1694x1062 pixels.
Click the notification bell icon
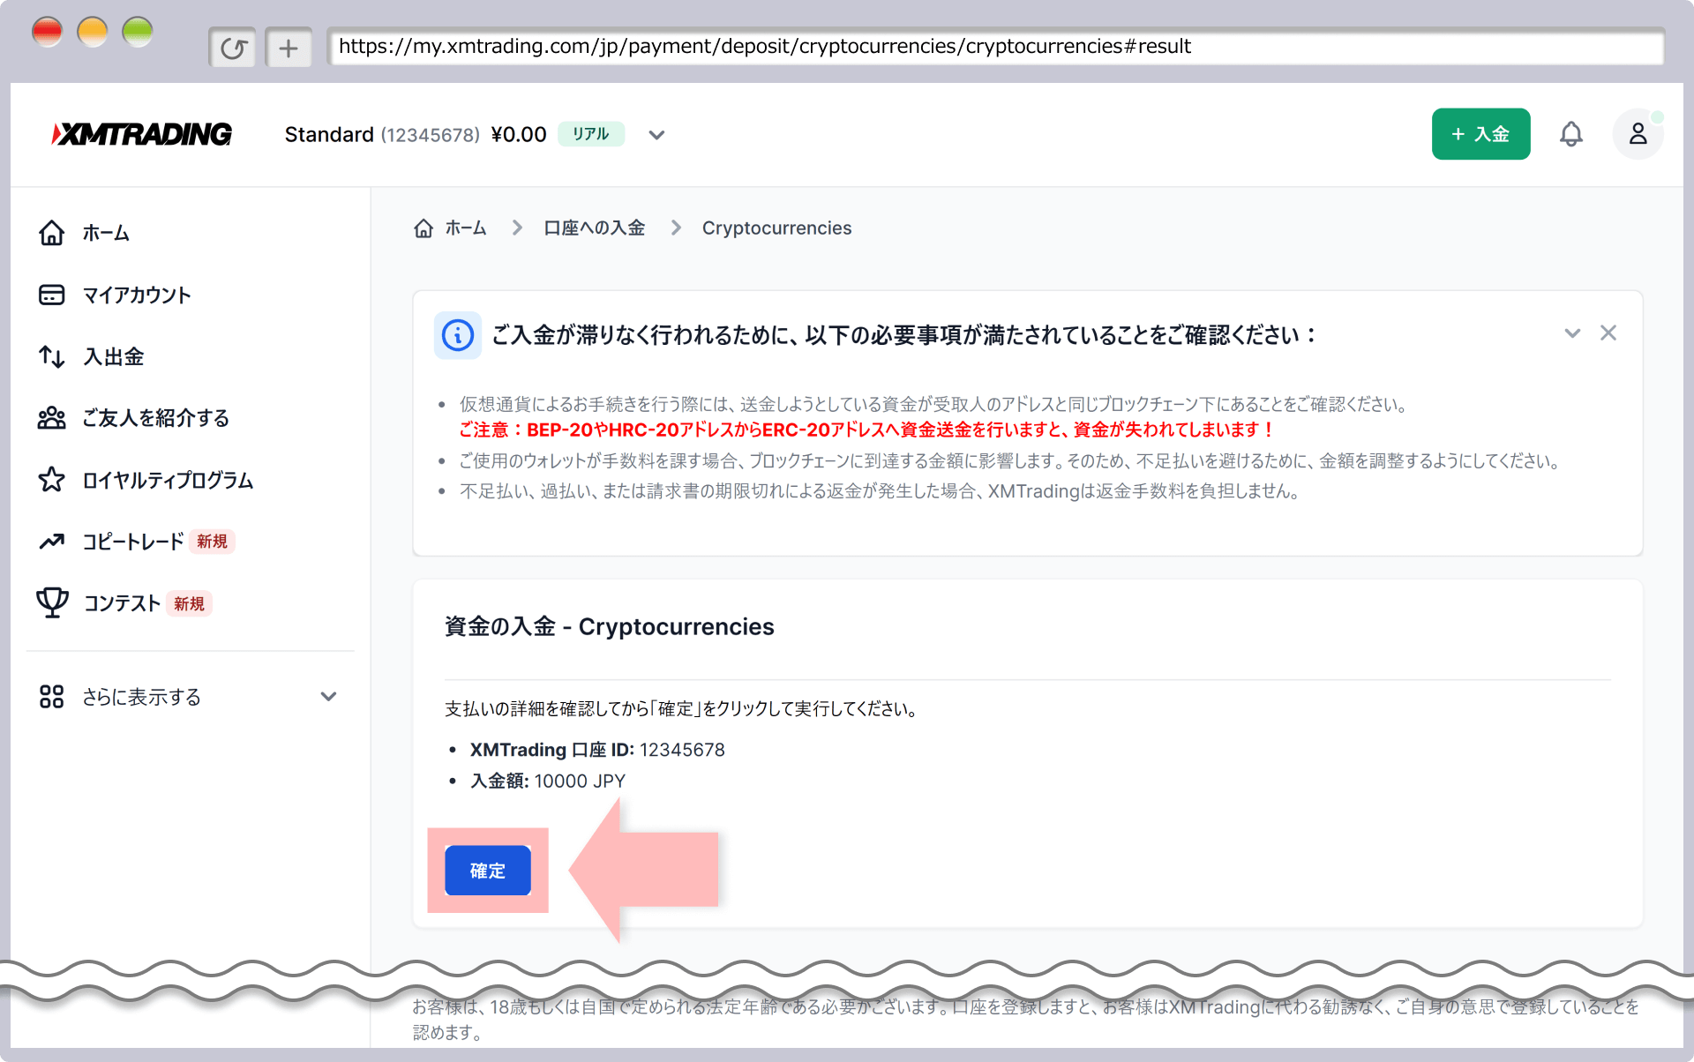pyautogui.click(x=1570, y=134)
